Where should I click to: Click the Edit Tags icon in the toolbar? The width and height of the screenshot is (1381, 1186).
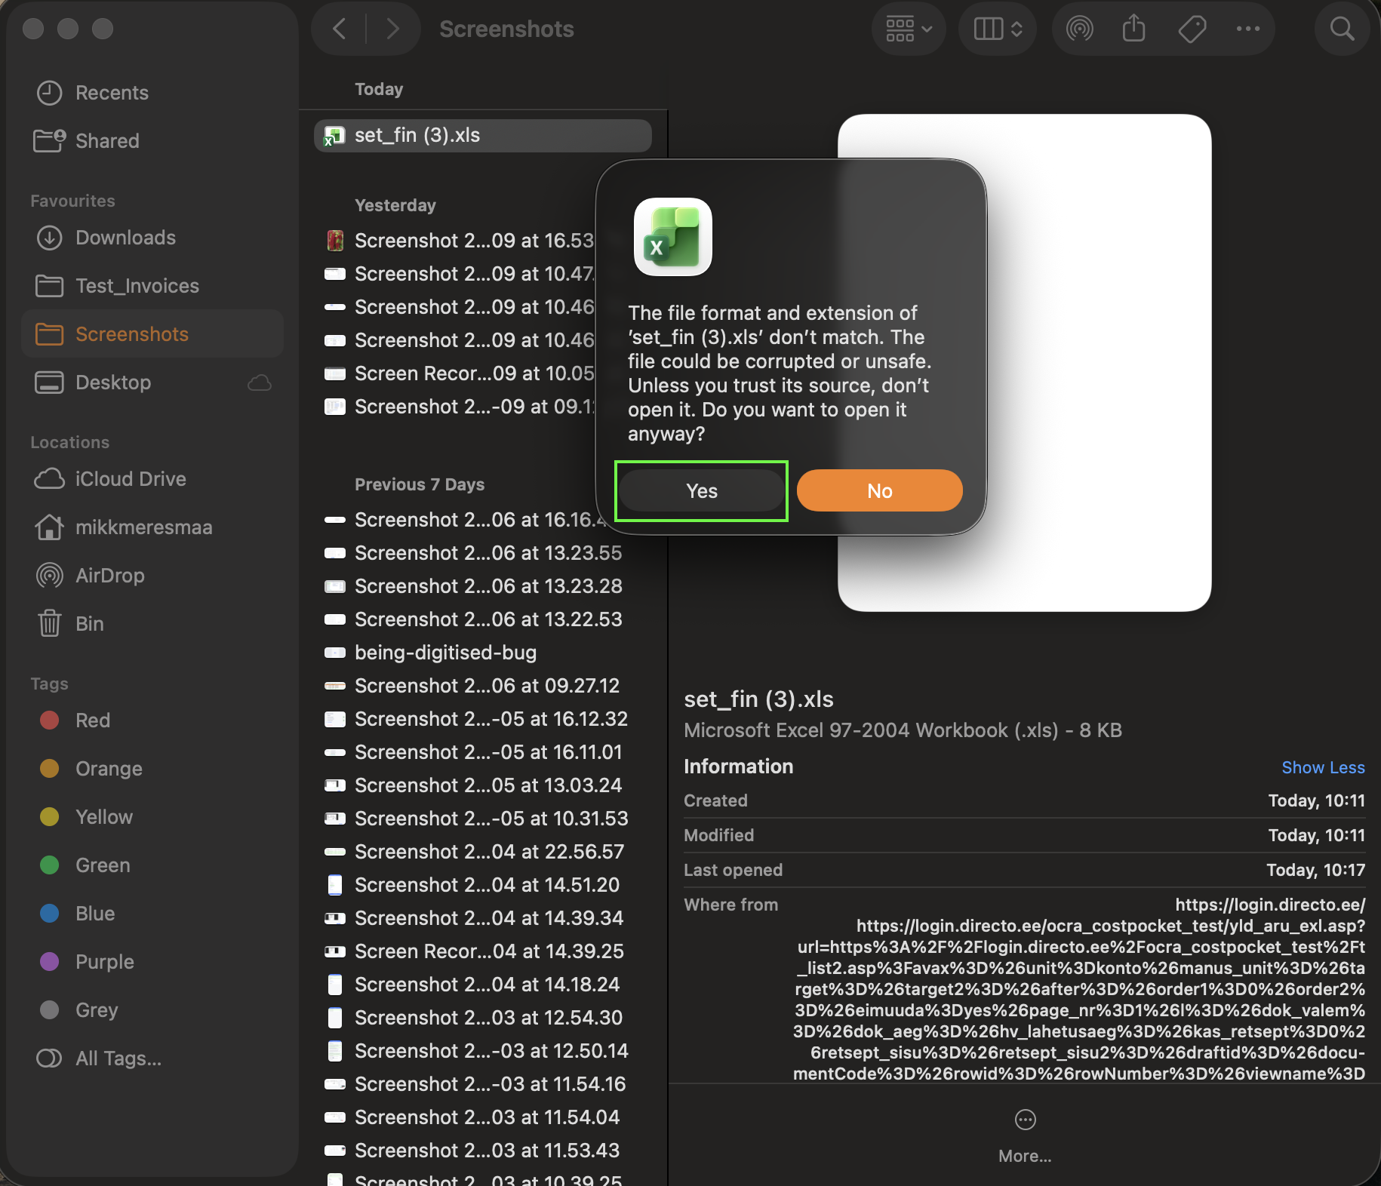(1192, 29)
